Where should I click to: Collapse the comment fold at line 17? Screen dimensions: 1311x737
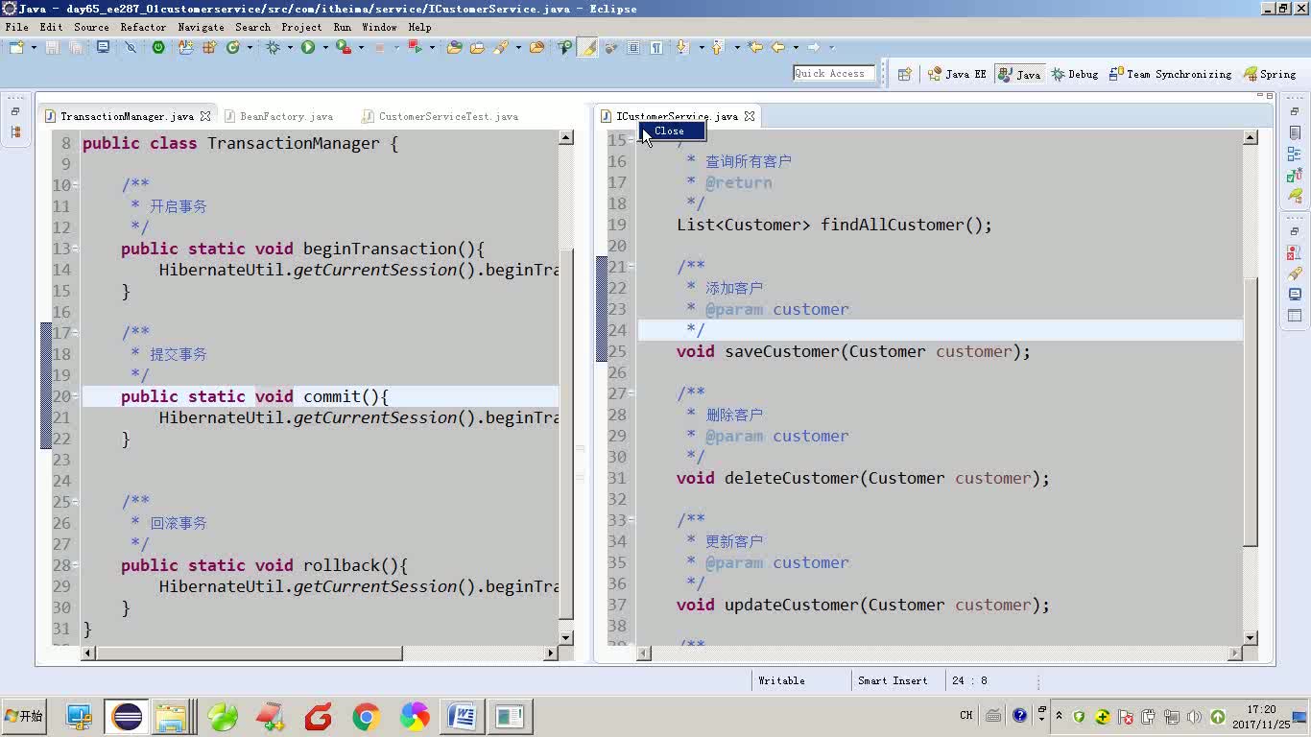click(75, 333)
